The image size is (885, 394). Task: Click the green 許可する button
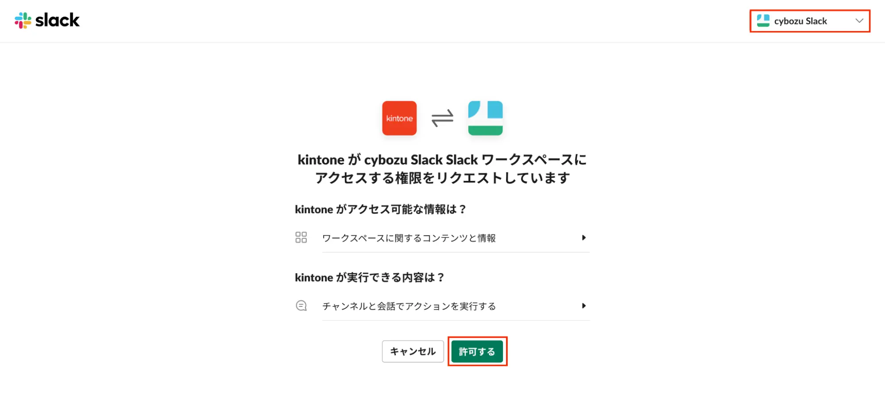coord(477,352)
